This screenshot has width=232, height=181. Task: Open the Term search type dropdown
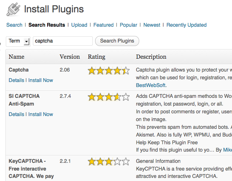click(x=19, y=41)
